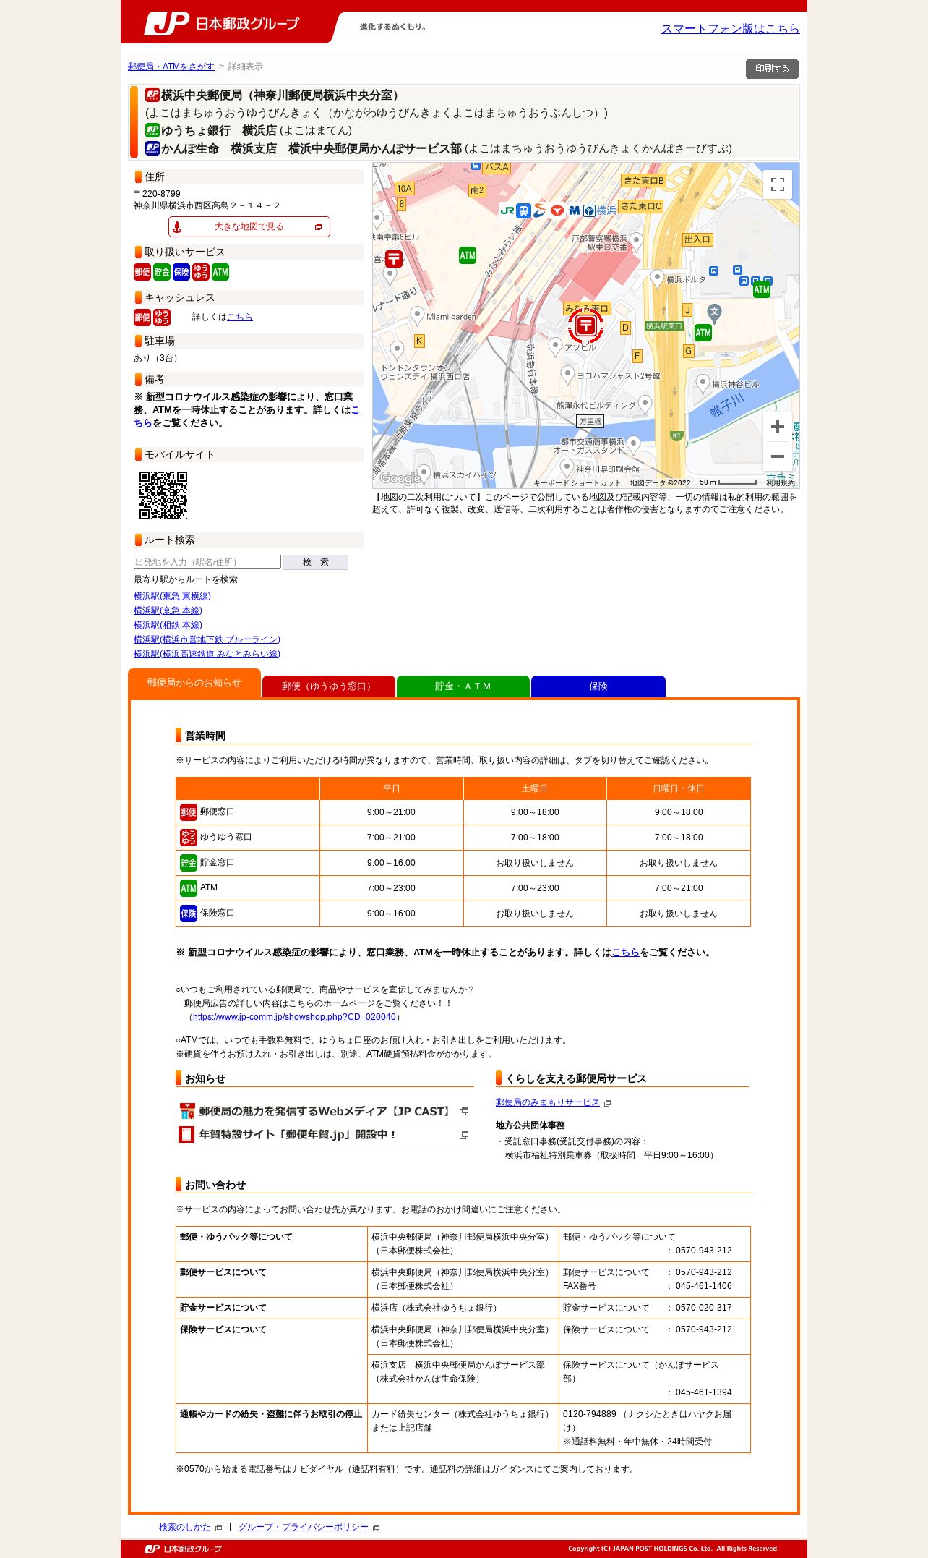The height and width of the screenshot is (1558, 928).
Task: Open the 検索のしかた footer link
Action: click(x=185, y=1527)
